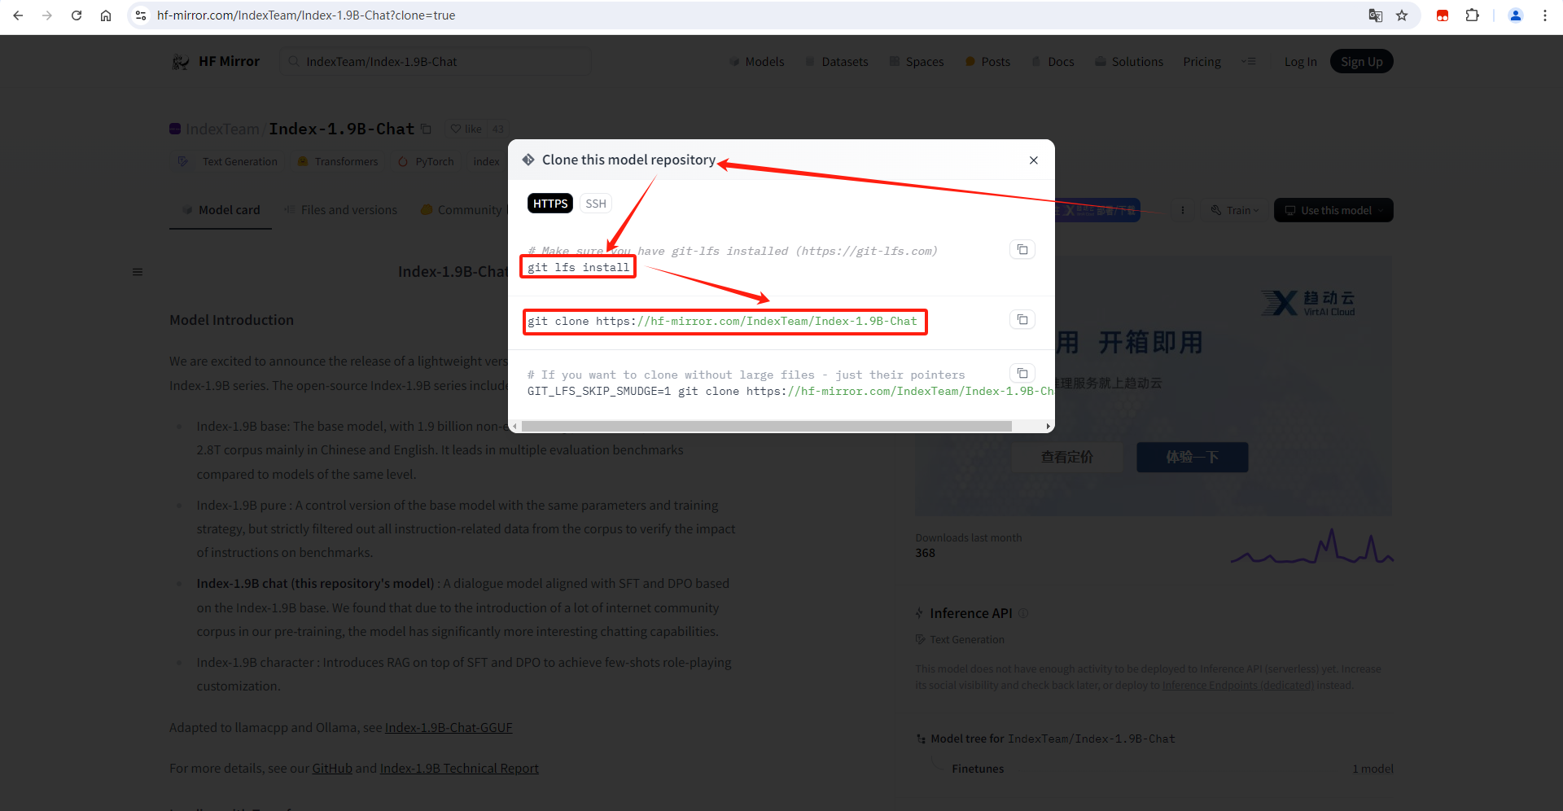Viewport: 1563px width, 811px height.
Task: Open browser extensions puzzle icon
Action: click(1472, 15)
